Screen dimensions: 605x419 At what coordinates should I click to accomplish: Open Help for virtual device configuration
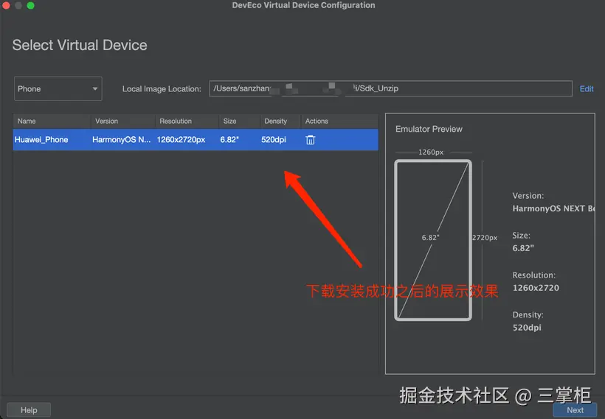tap(29, 410)
